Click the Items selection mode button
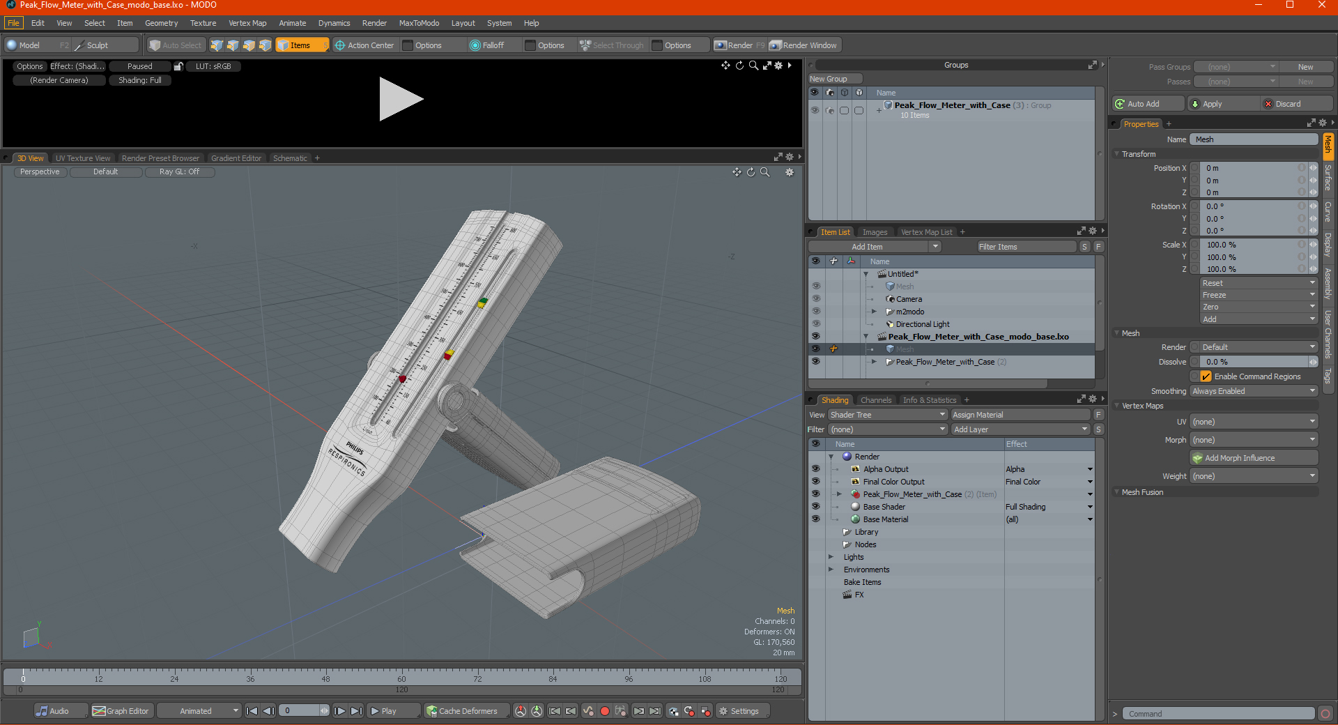Viewport: 1338px width, 725px height. point(302,45)
